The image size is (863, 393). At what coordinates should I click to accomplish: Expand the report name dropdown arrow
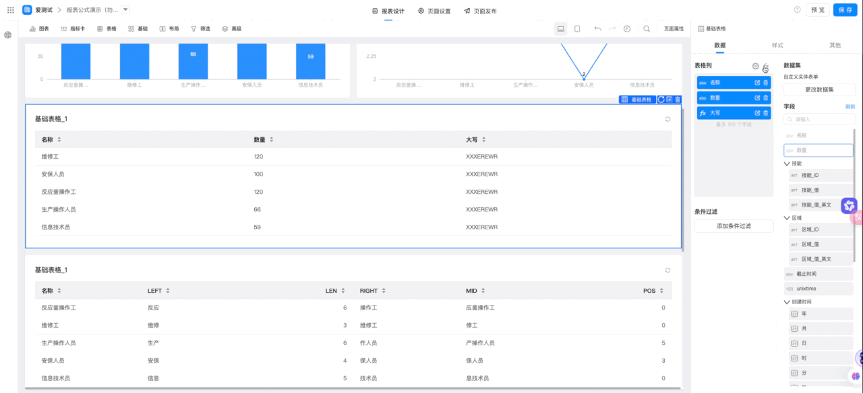(125, 9)
